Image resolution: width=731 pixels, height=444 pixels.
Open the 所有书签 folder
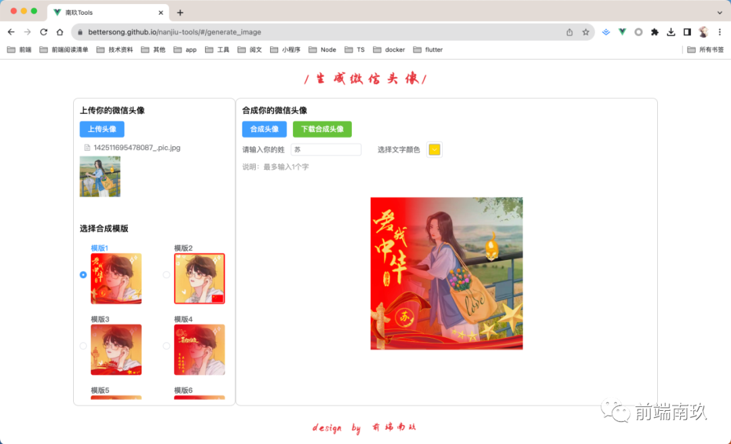pos(705,49)
